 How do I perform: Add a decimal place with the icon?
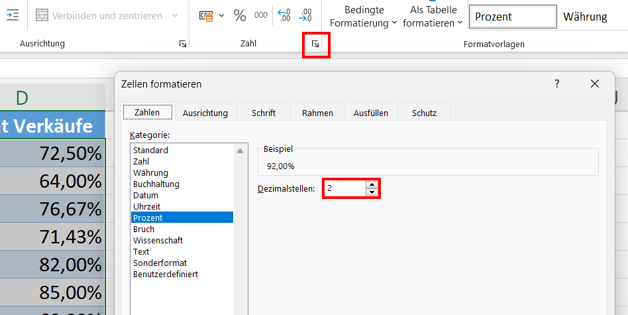point(284,15)
